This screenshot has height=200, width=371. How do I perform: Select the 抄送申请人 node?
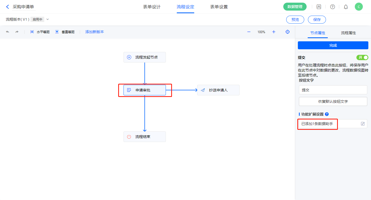pyautogui.click(x=218, y=90)
